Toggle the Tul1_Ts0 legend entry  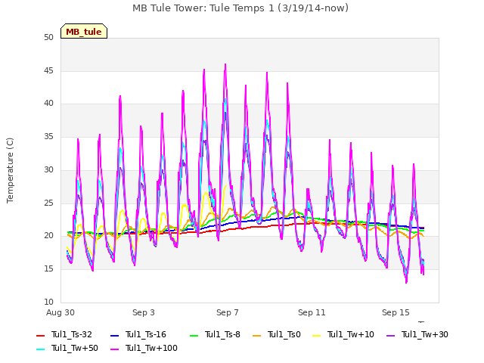click(x=277, y=334)
